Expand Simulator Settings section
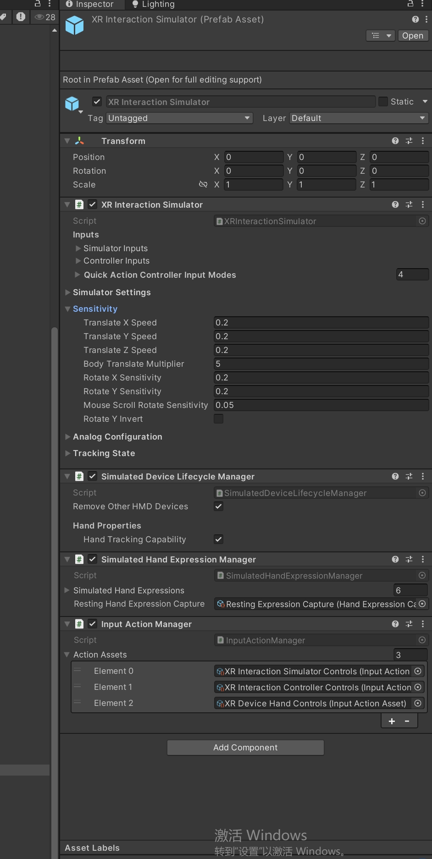This screenshot has height=859, width=432. pos(67,292)
